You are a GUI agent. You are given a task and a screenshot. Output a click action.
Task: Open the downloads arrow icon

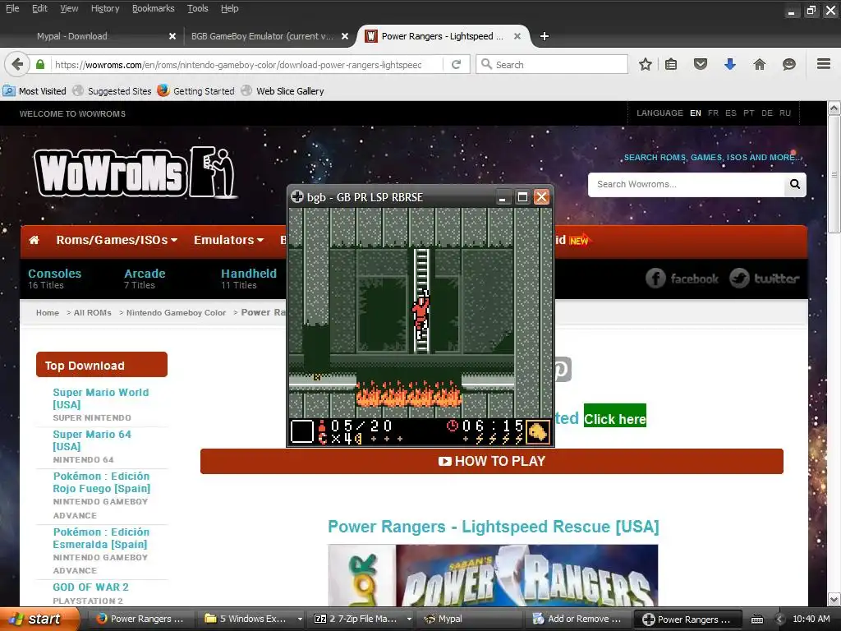[x=730, y=64]
